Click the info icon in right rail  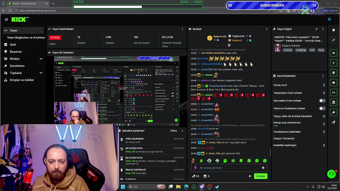coord(334,30)
